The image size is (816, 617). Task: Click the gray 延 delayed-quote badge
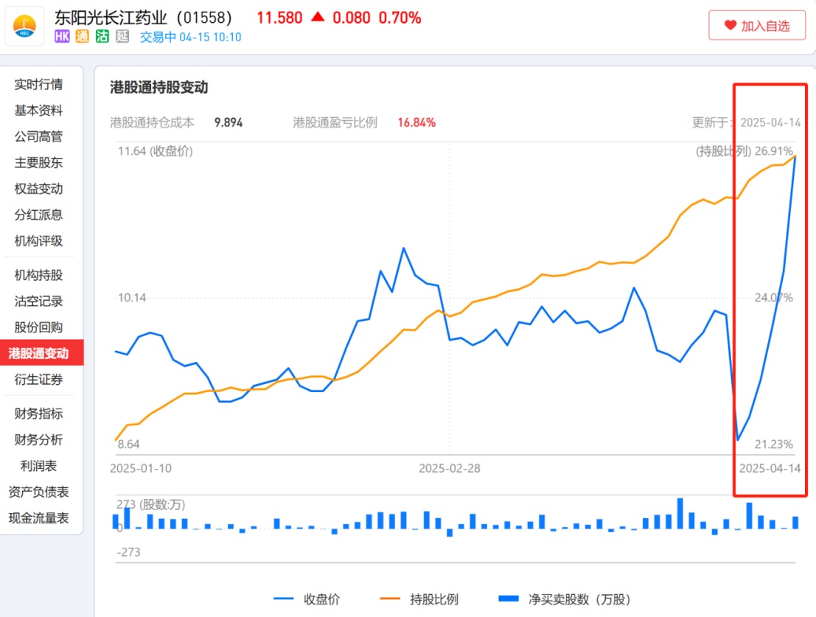[122, 36]
